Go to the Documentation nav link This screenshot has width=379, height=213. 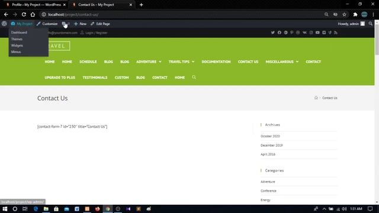click(216, 62)
